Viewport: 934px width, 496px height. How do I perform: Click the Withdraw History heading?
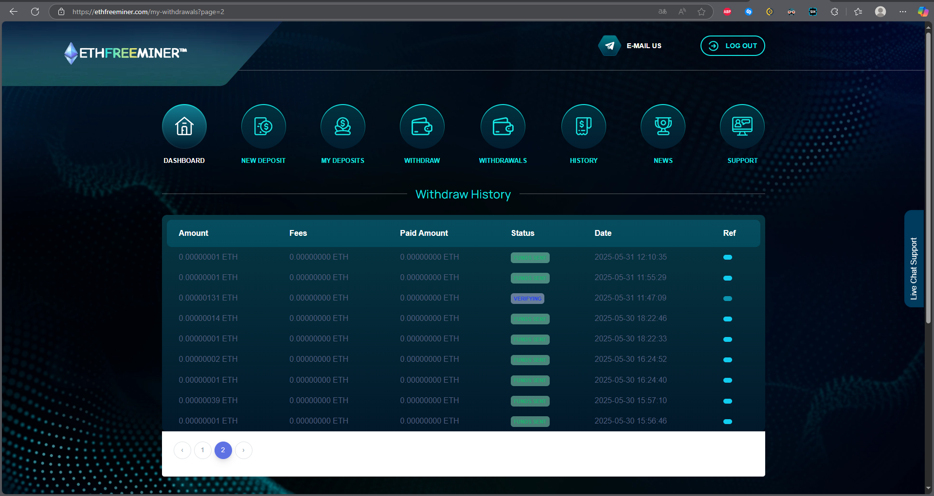click(x=463, y=195)
